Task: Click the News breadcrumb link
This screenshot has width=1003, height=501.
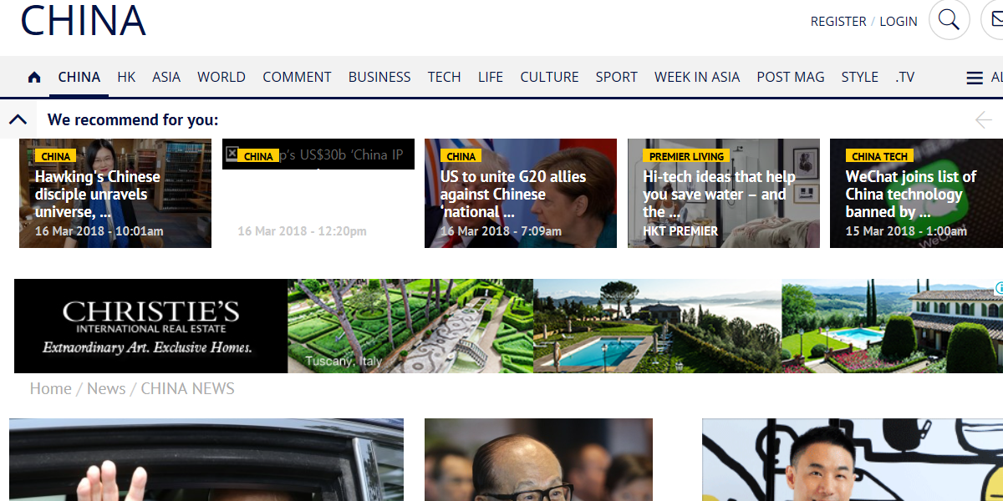Action: point(106,389)
